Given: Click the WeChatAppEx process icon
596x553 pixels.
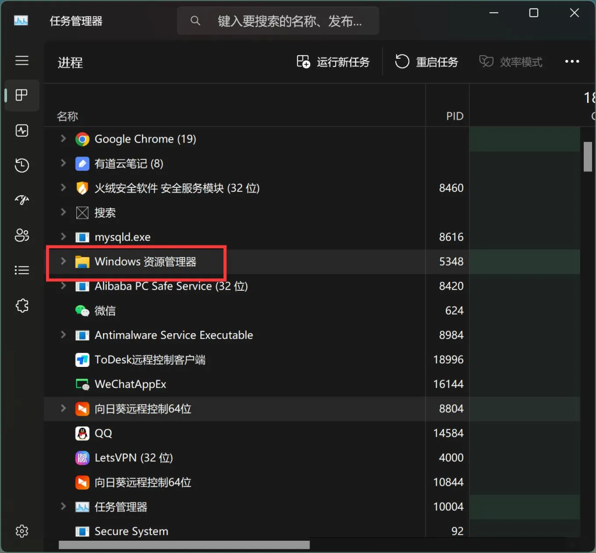Looking at the screenshot, I should [x=82, y=384].
